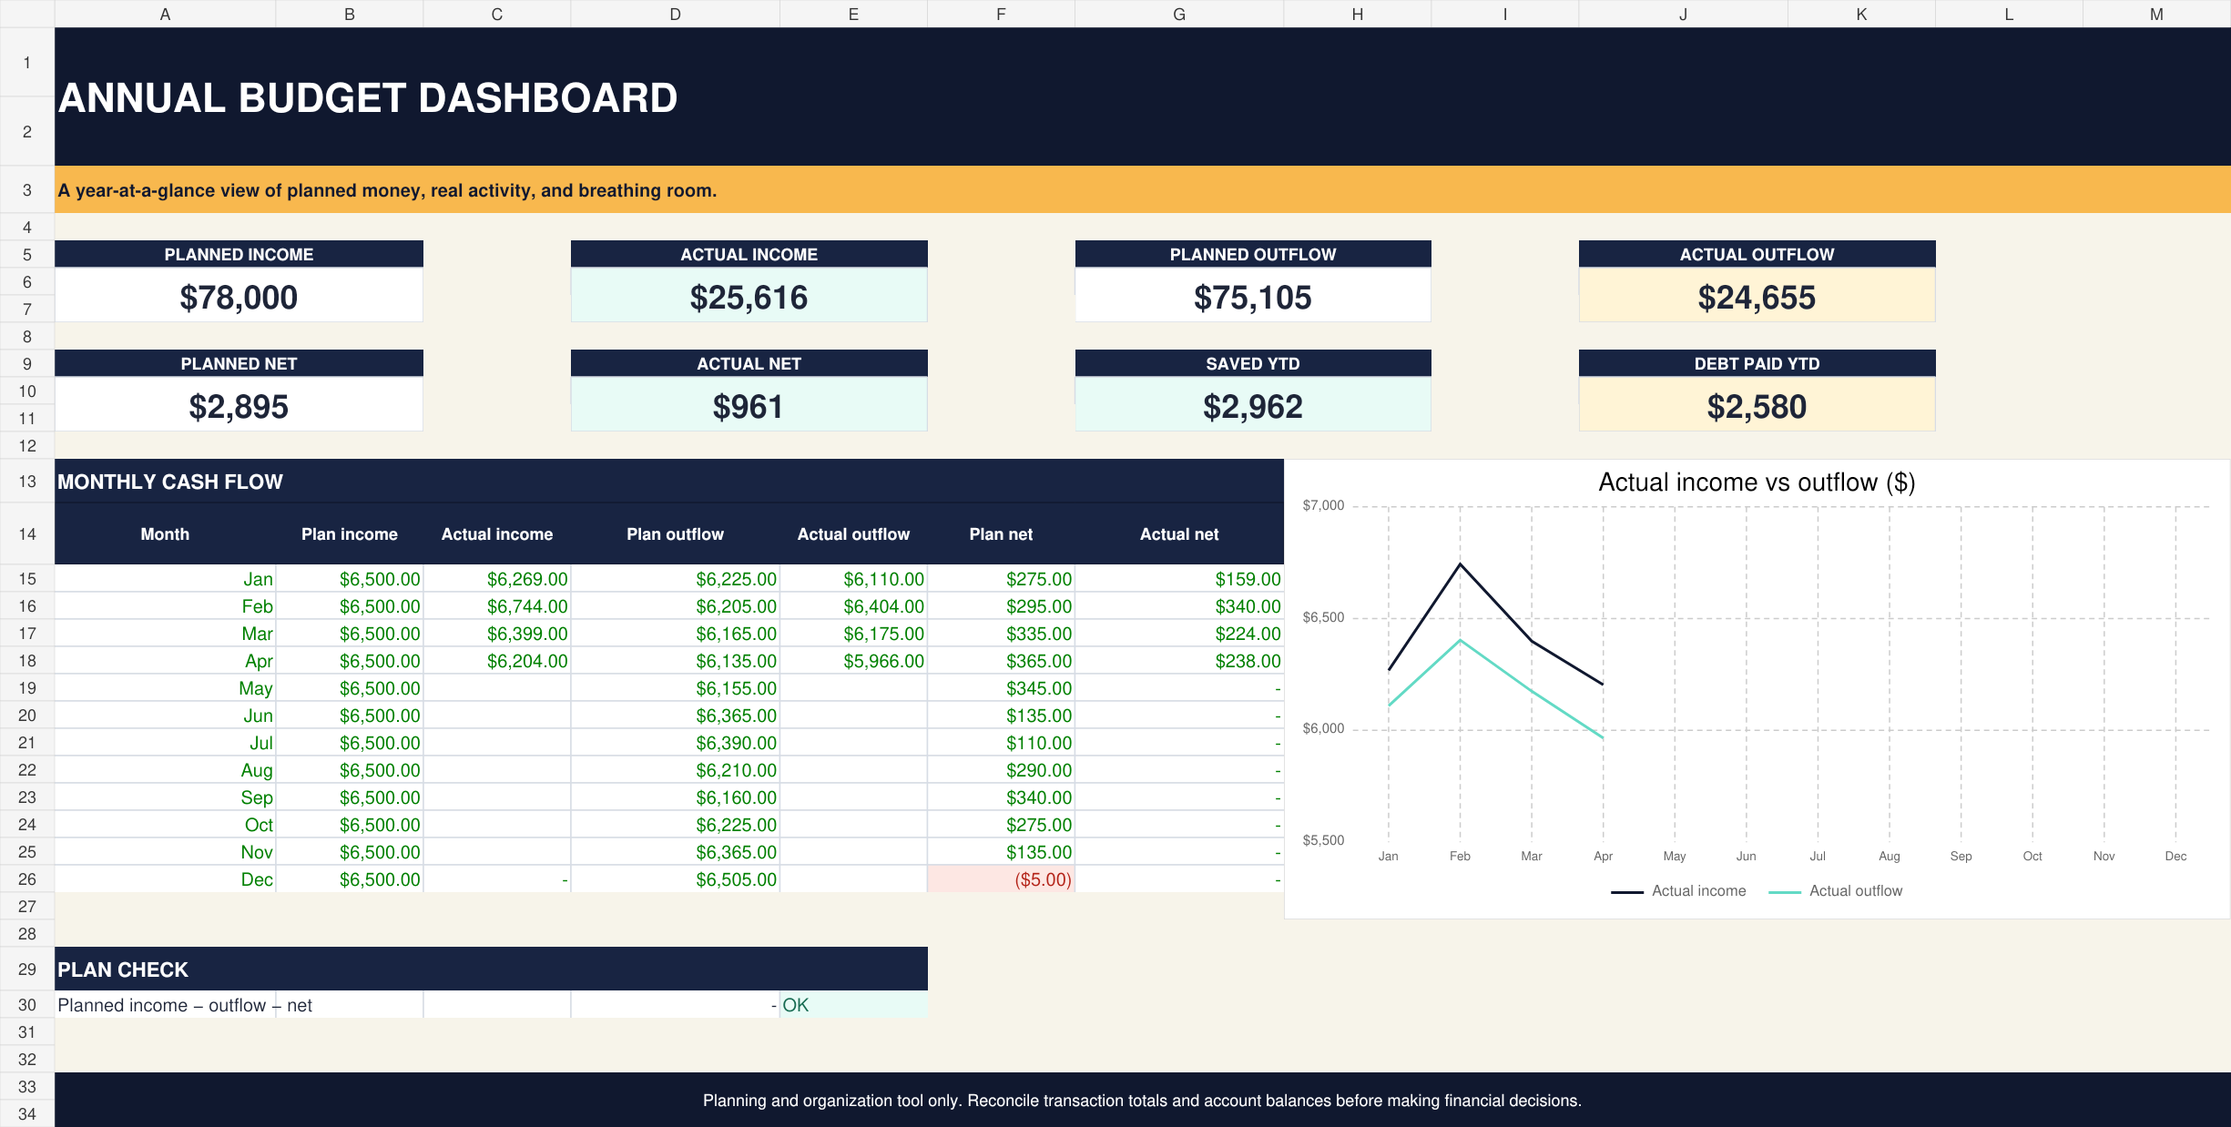Select column M header
Viewport: 2231px width, 1127px height.
pos(2156,14)
